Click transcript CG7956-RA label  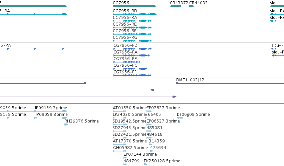(125, 18)
